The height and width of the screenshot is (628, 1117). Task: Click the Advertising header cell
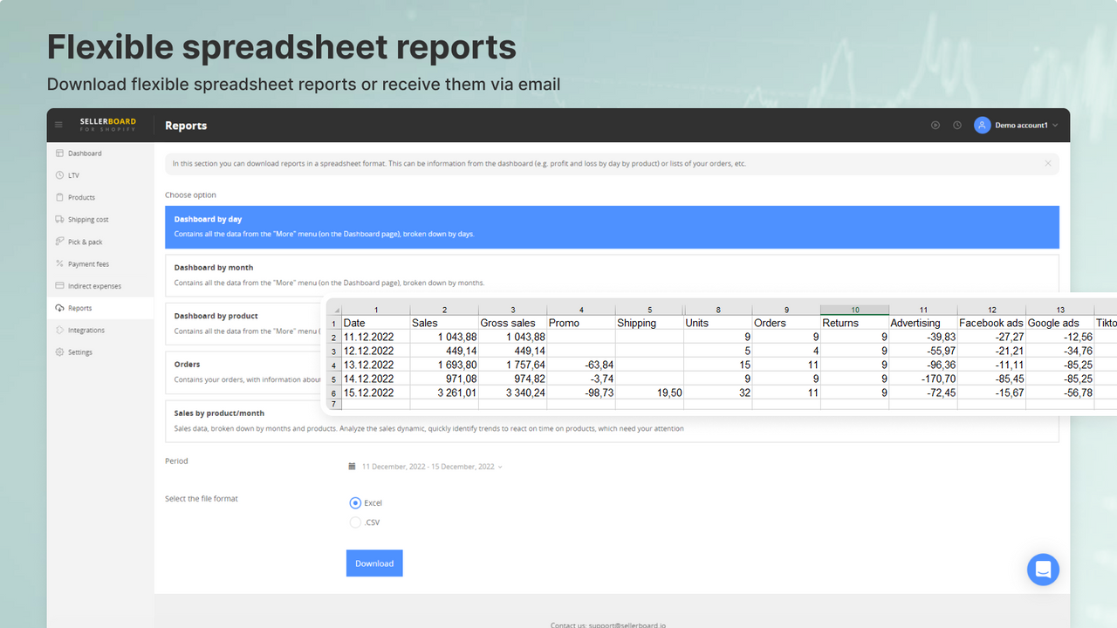(x=922, y=323)
